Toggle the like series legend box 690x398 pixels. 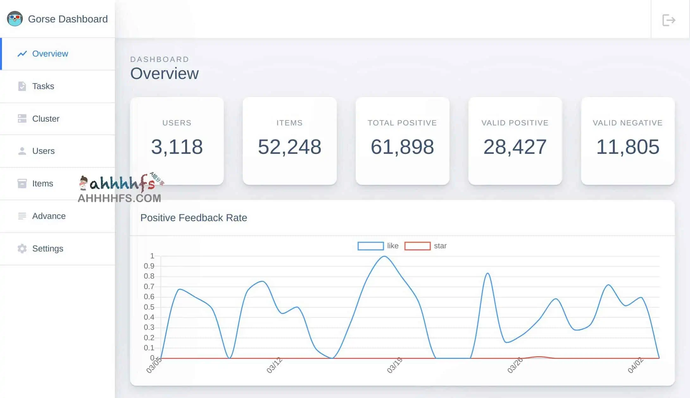370,246
